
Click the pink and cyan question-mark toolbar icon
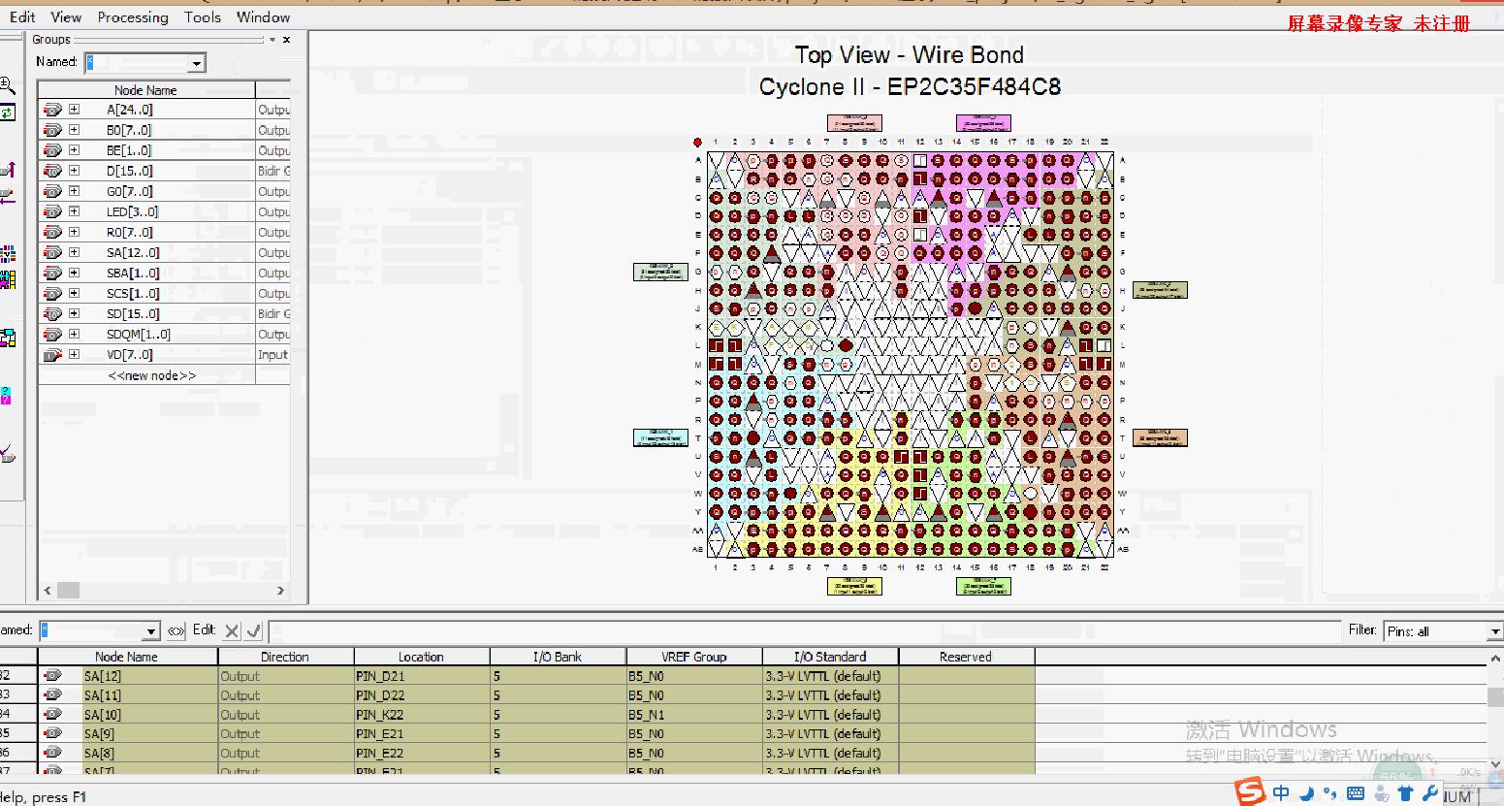click(7, 396)
